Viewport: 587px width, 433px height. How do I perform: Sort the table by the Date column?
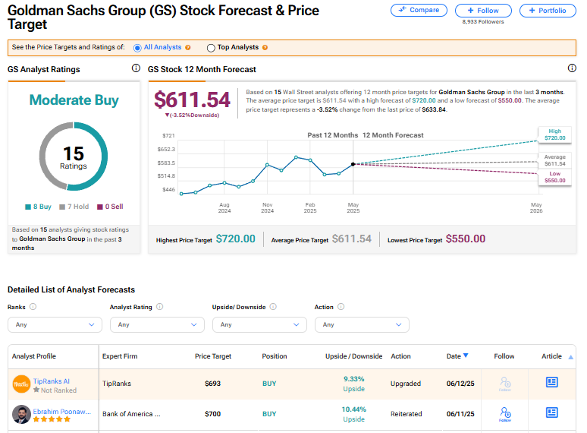pos(457,356)
